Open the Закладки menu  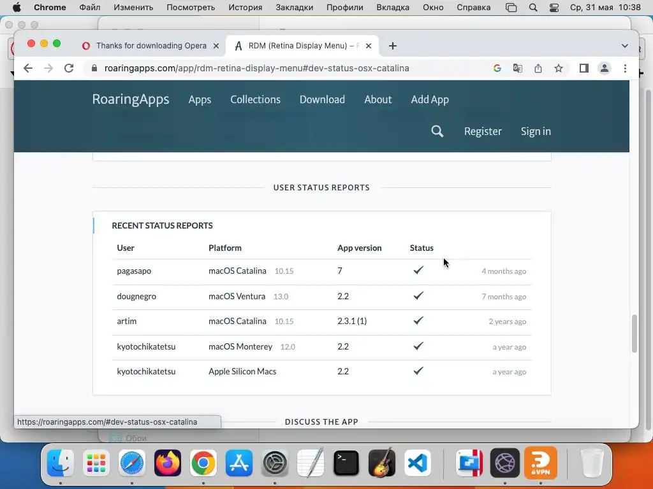294,8
